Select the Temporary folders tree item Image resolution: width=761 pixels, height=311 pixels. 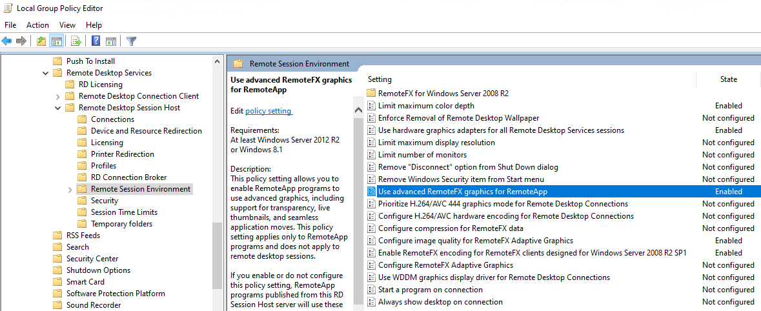122,224
